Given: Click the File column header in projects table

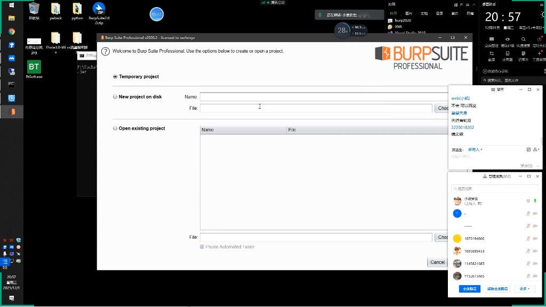Looking at the screenshot, I should pyautogui.click(x=367, y=130).
